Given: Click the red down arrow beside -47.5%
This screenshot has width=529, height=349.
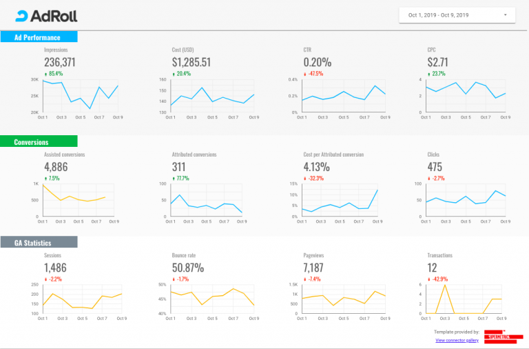Looking at the screenshot, I should pyautogui.click(x=305, y=74).
